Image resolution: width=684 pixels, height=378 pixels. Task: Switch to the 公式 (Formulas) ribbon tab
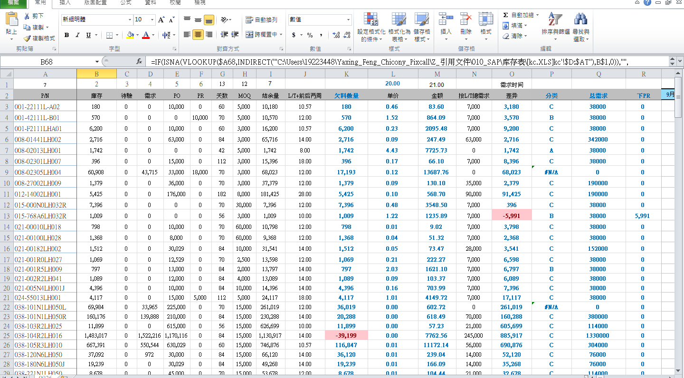125,2
